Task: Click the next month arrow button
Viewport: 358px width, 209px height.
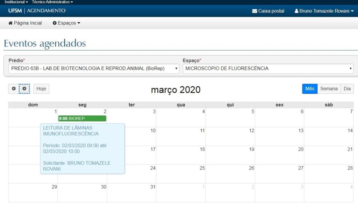Action: coord(24,89)
